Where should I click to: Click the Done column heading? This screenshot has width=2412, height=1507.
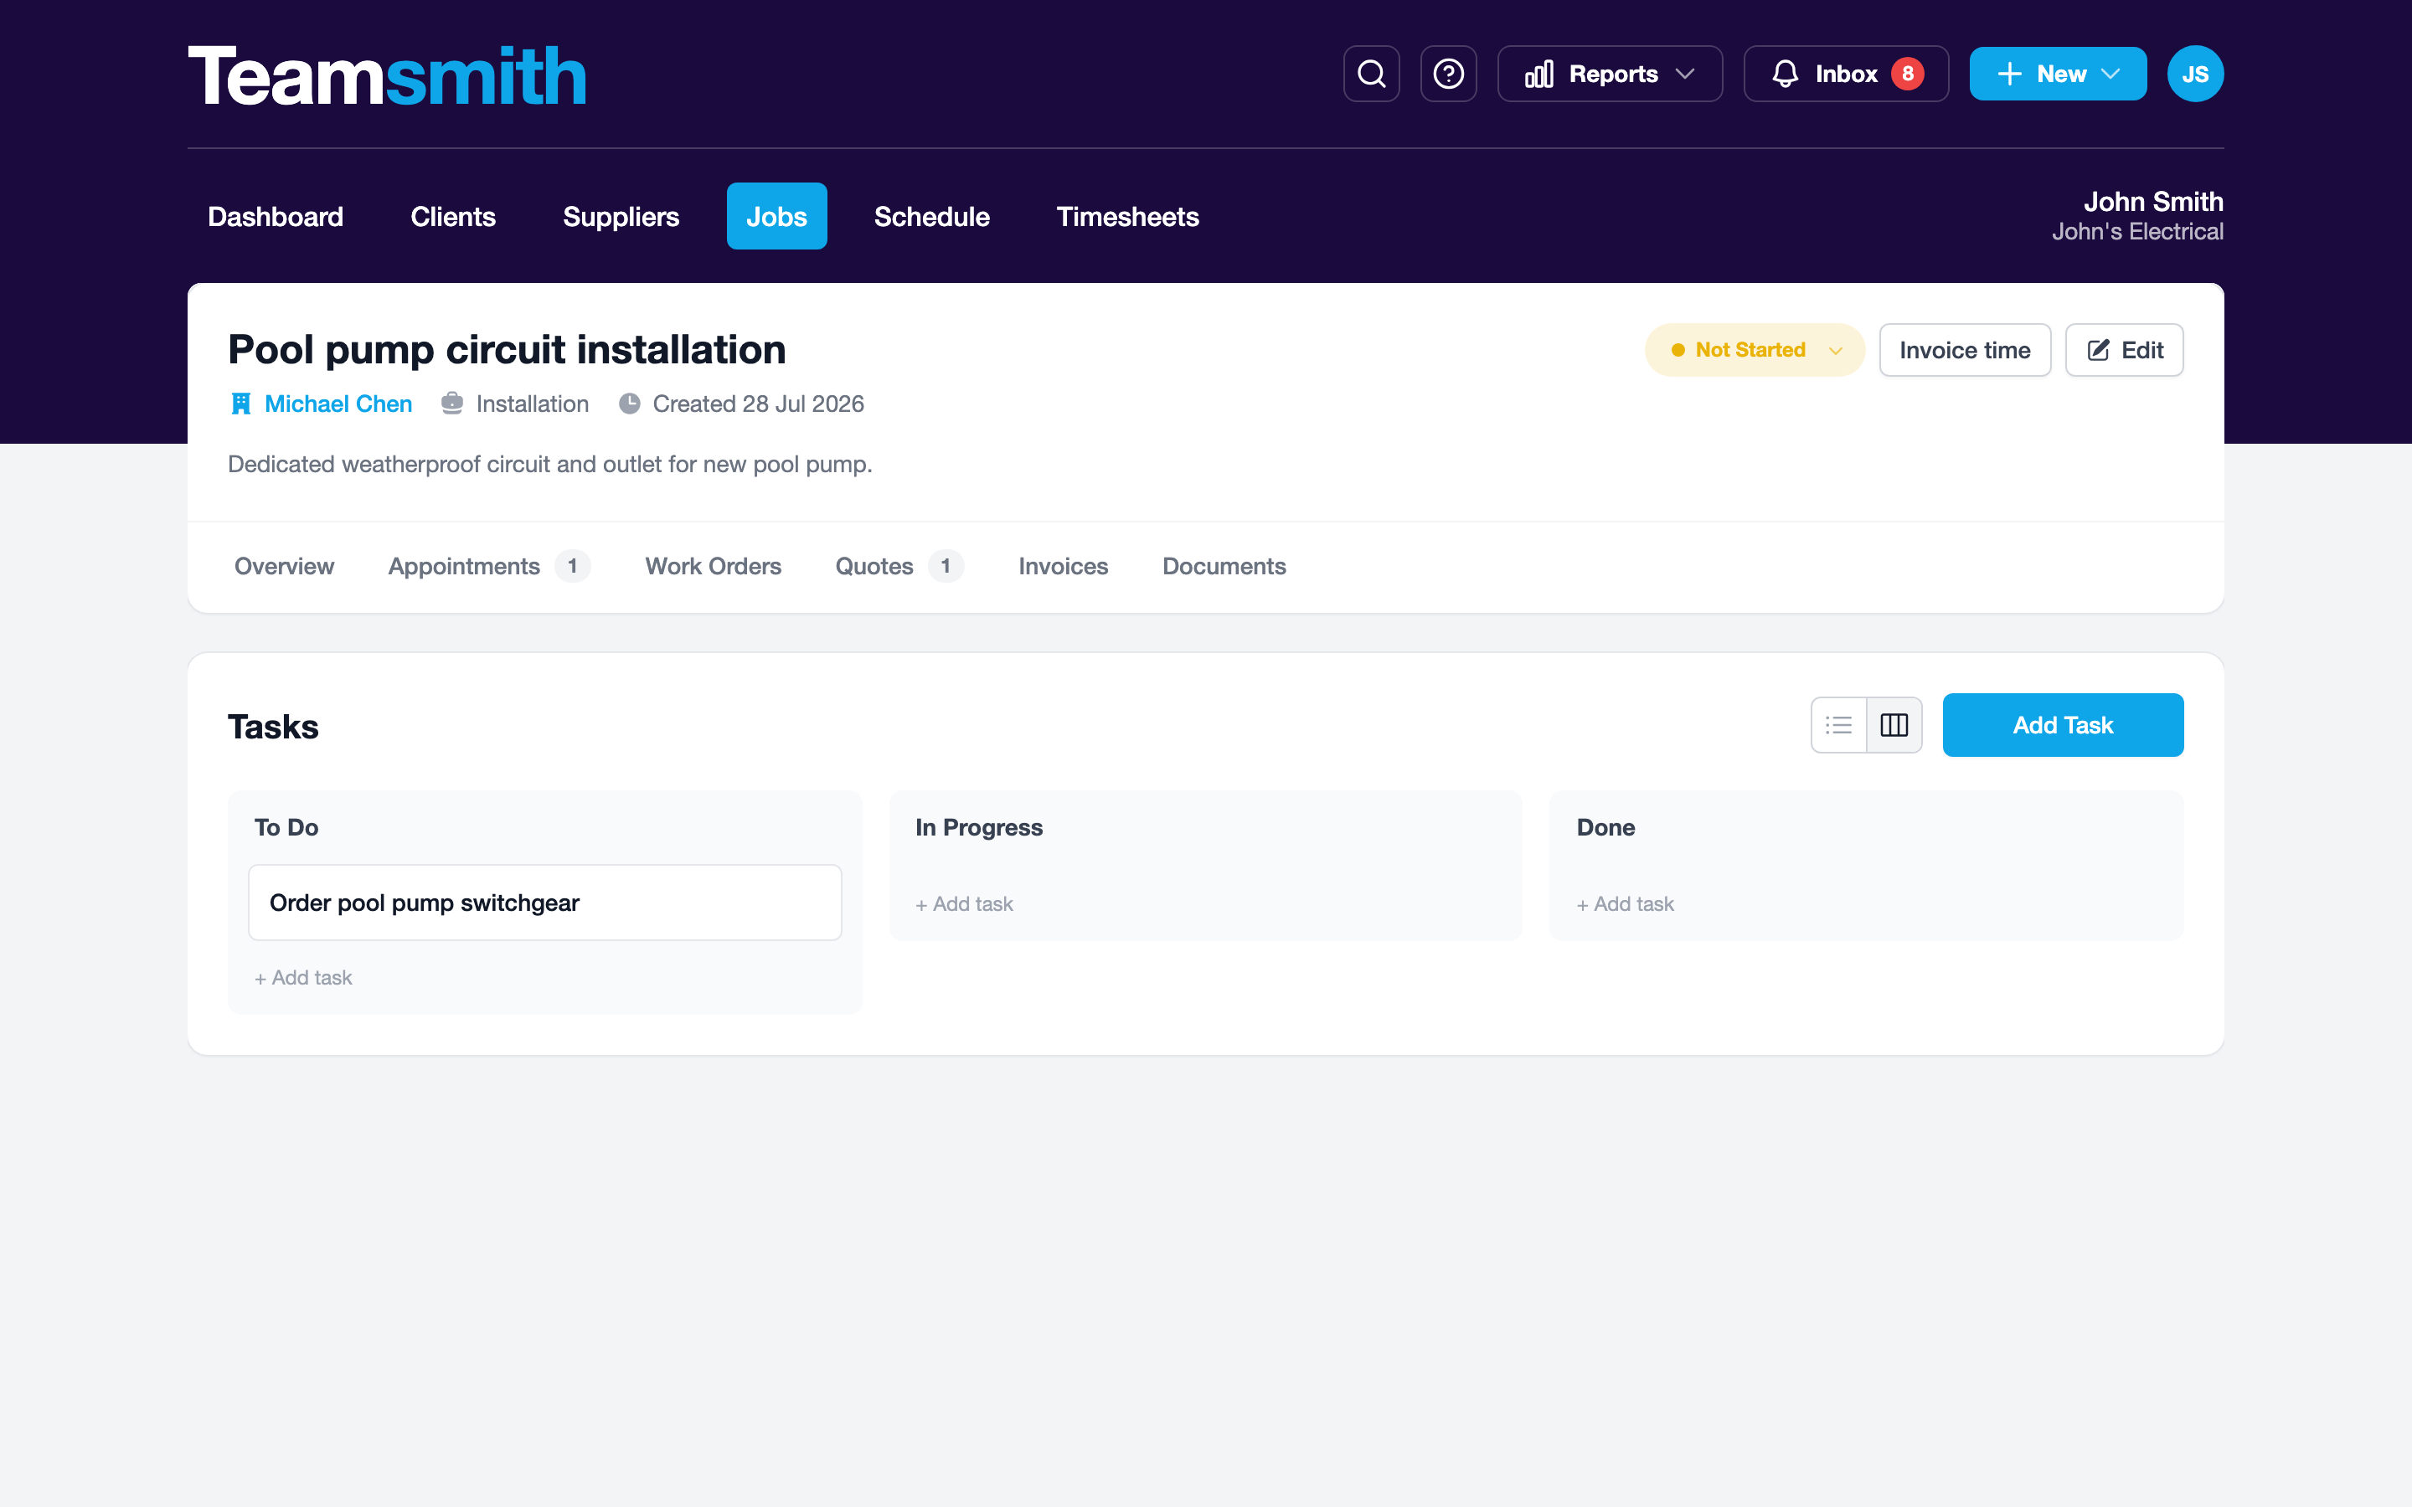pos(1605,827)
